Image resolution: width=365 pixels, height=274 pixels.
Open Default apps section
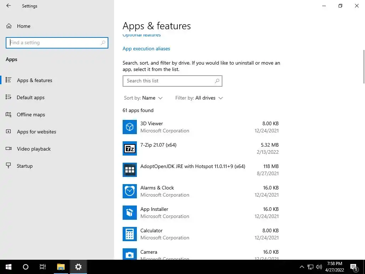pyautogui.click(x=31, y=97)
